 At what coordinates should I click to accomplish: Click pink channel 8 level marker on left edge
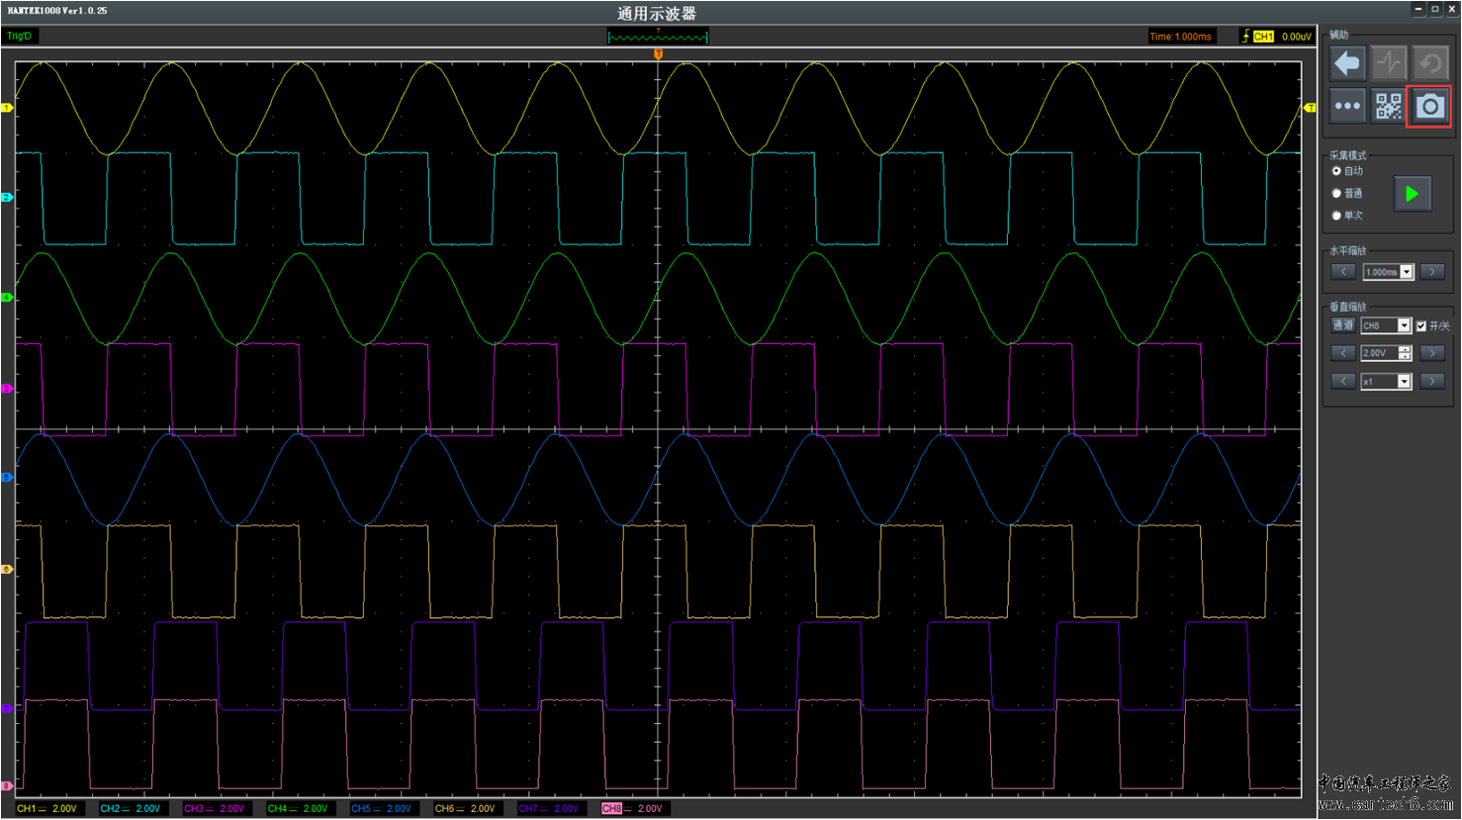pos(7,786)
